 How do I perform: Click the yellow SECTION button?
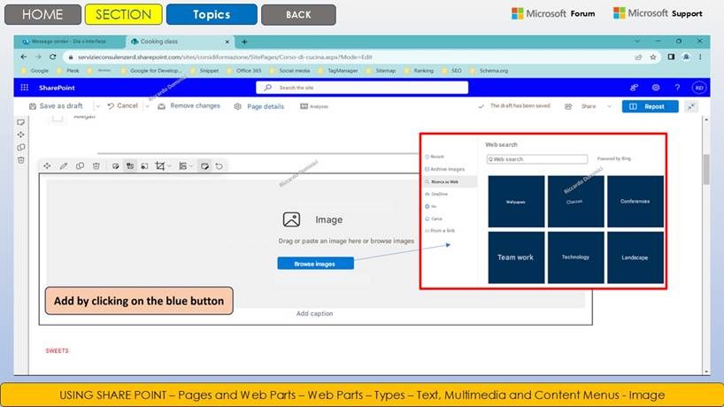(123, 14)
